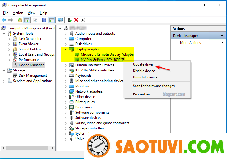Collapse the Storage node
The height and width of the screenshot is (159, 227).
(x=4, y=71)
